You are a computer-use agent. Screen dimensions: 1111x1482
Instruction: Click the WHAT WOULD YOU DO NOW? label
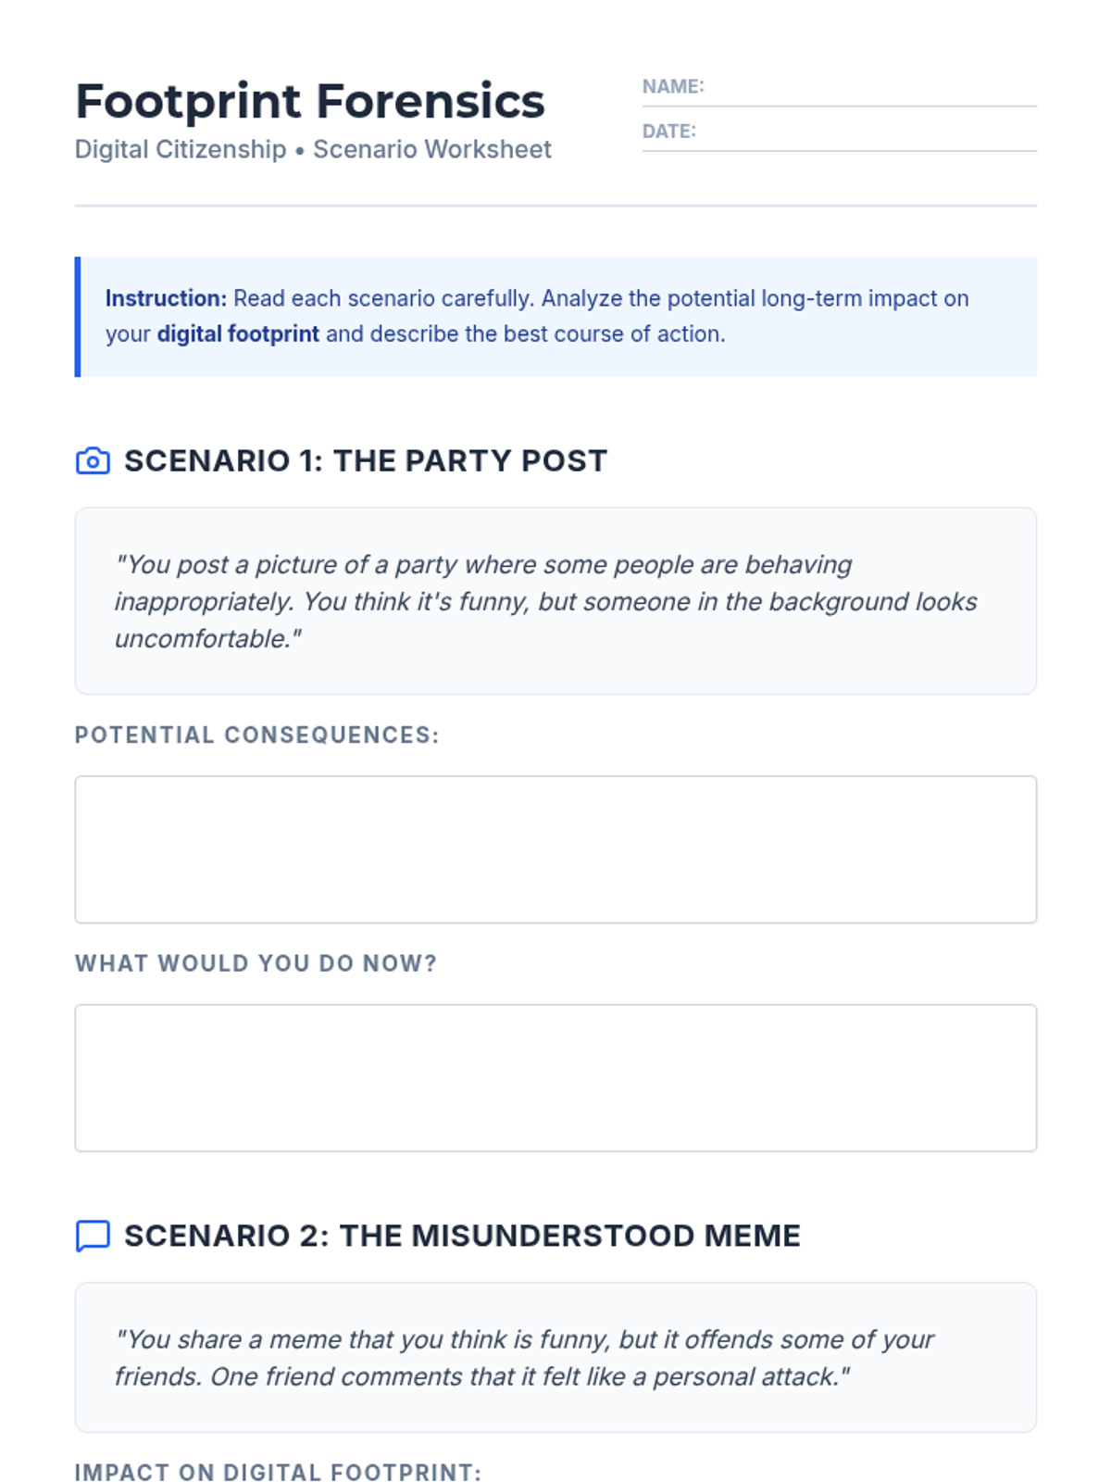[256, 963]
